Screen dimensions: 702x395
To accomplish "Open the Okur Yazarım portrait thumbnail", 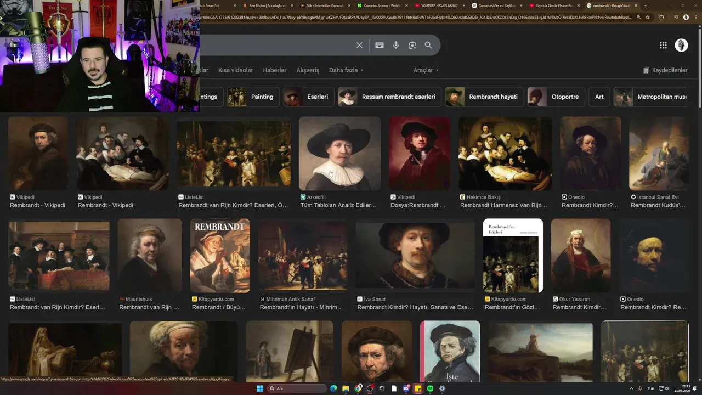I will click(581, 256).
